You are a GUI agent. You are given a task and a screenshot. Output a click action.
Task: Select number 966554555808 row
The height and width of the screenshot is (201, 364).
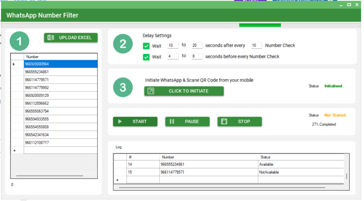point(60,127)
